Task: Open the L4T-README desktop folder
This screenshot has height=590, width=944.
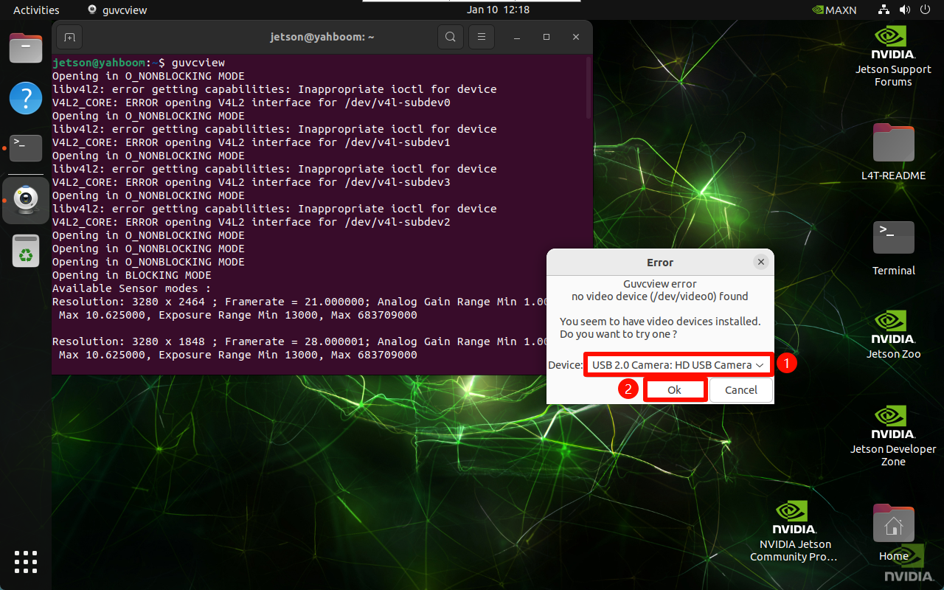Action: click(x=893, y=153)
